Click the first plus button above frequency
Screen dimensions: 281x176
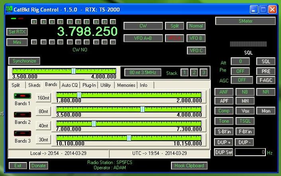tap(34, 22)
